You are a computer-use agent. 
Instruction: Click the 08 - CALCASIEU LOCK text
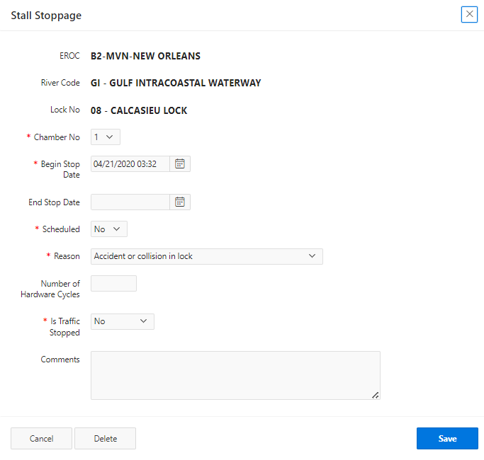click(x=139, y=110)
